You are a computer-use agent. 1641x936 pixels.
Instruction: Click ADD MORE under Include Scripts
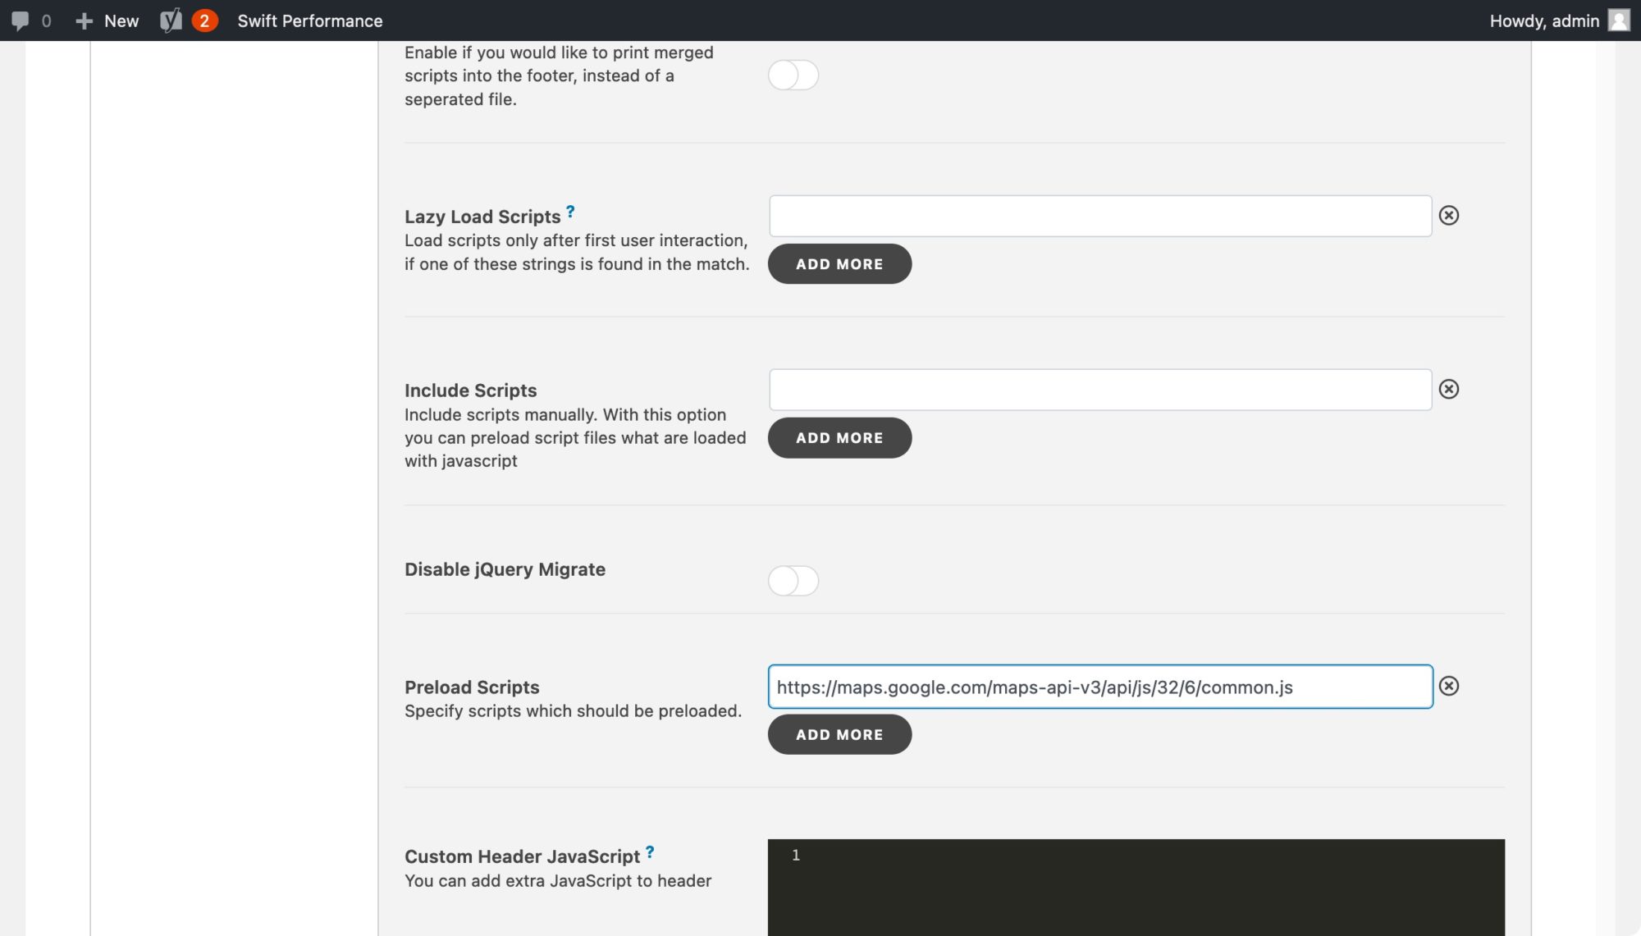[839, 437]
